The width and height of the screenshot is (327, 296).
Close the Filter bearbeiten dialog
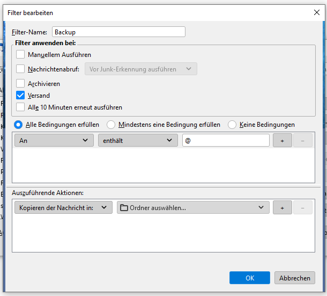coord(316,12)
